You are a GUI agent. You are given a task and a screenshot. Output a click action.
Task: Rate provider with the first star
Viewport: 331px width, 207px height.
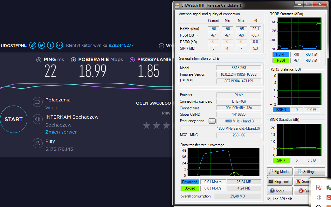click(x=147, y=125)
